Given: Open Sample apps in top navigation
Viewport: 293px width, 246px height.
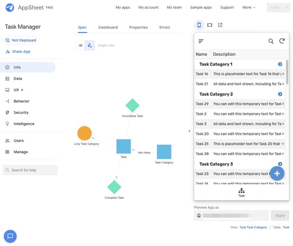Looking at the screenshot, I should [x=201, y=8].
